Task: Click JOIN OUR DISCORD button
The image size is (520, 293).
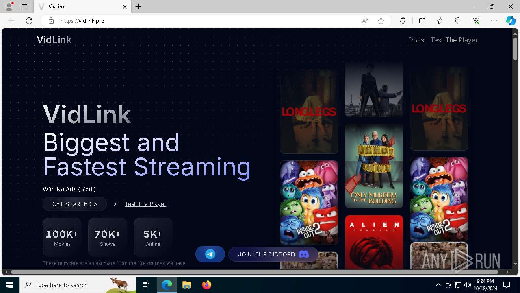Action: click(273, 254)
